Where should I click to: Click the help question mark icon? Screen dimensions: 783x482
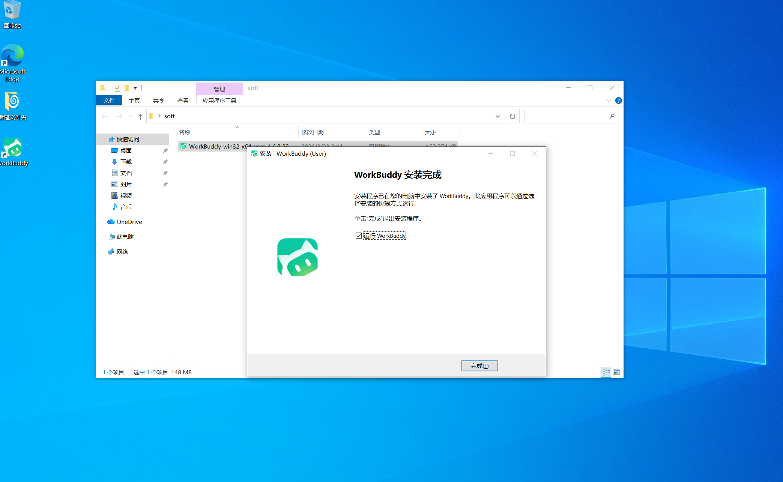tap(618, 101)
